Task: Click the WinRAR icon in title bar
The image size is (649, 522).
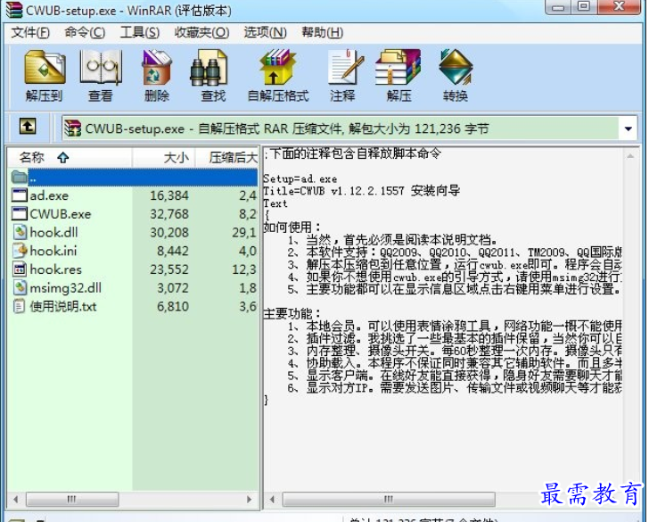Action: point(13,10)
